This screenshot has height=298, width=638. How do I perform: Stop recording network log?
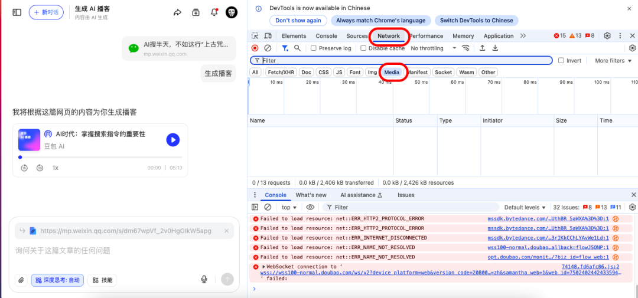pyautogui.click(x=255, y=48)
